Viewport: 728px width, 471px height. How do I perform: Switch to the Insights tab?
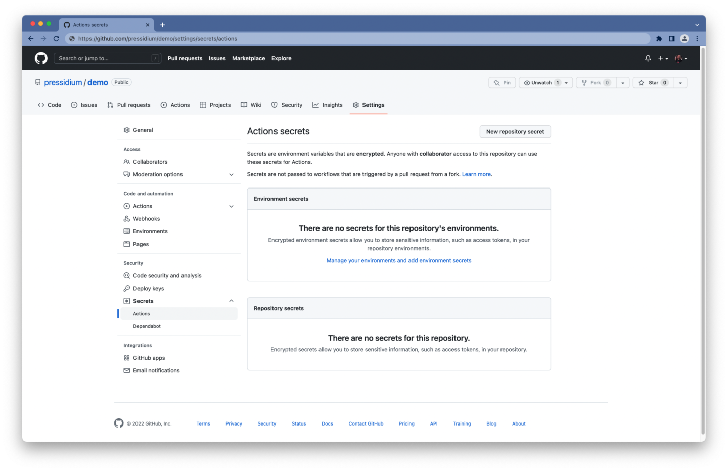[328, 105]
